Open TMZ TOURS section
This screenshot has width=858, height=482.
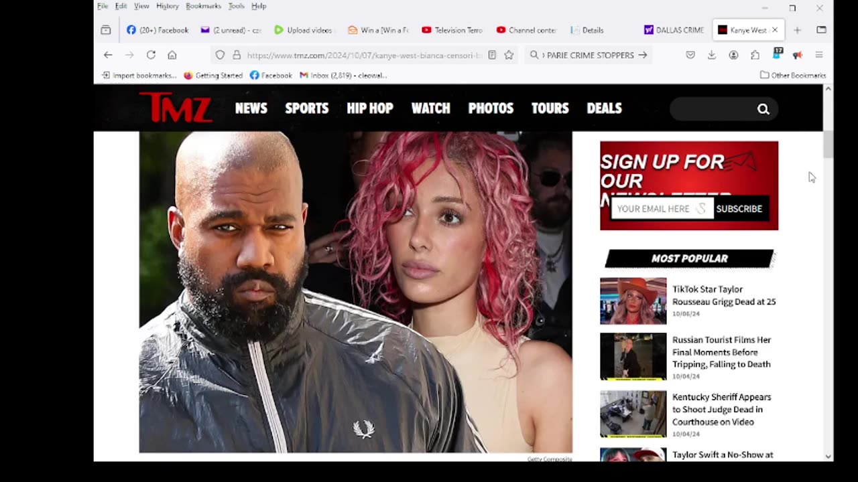(x=550, y=108)
